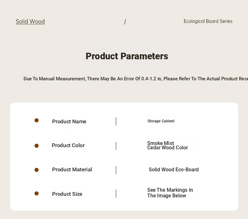This screenshot has height=219, width=248.
Task: Click the brown bullet beside Product Name
Action: [x=36, y=120]
